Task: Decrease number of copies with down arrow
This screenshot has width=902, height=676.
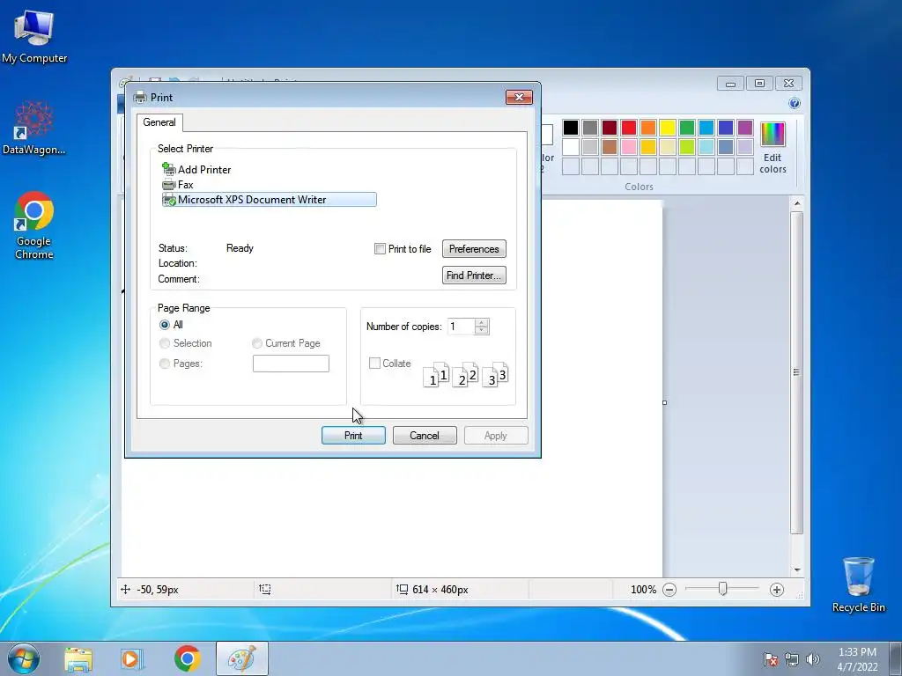Action: pyautogui.click(x=482, y=331)
